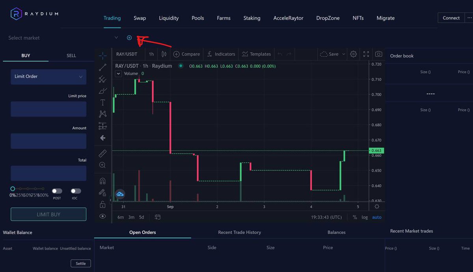Toggle lock all drawing tools

[x=102, y=204]
